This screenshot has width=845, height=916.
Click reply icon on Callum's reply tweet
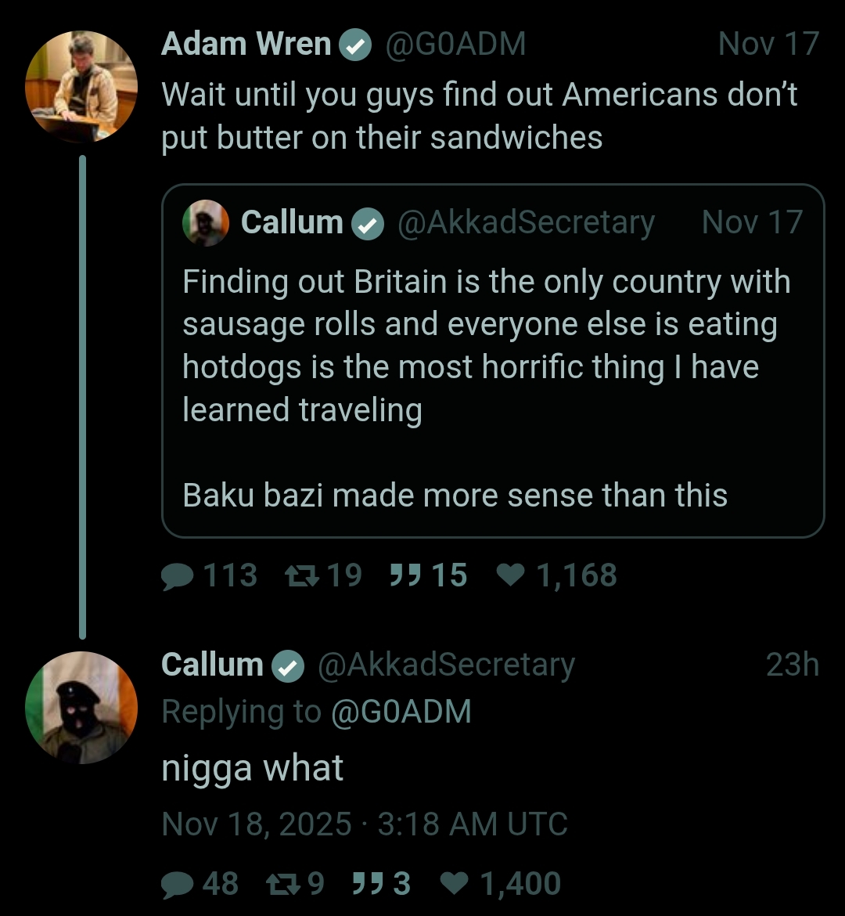tap(179, 884)
